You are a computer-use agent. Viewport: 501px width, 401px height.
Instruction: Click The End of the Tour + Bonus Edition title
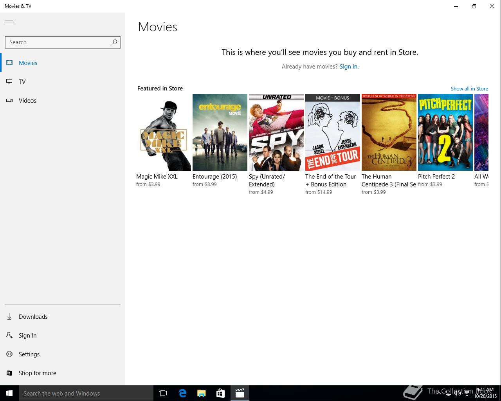331,181
